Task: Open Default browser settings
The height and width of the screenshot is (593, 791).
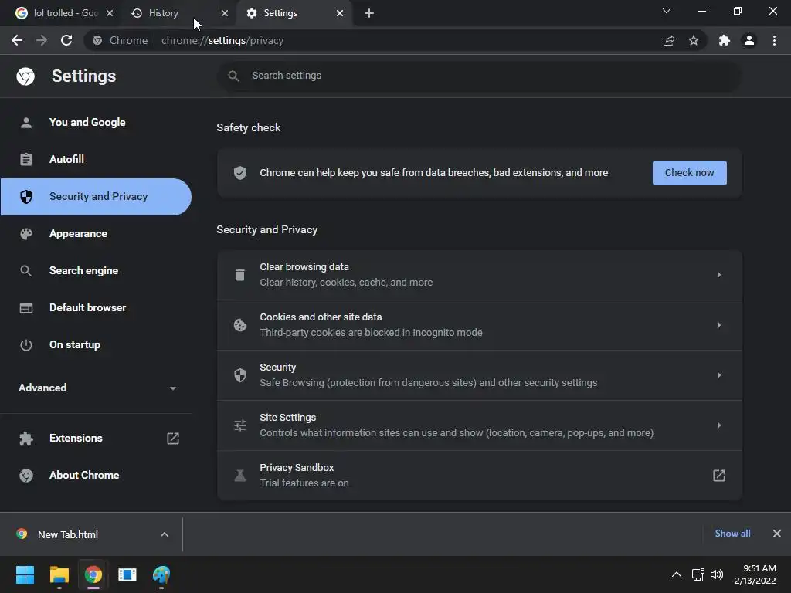Action: point(96,307)
